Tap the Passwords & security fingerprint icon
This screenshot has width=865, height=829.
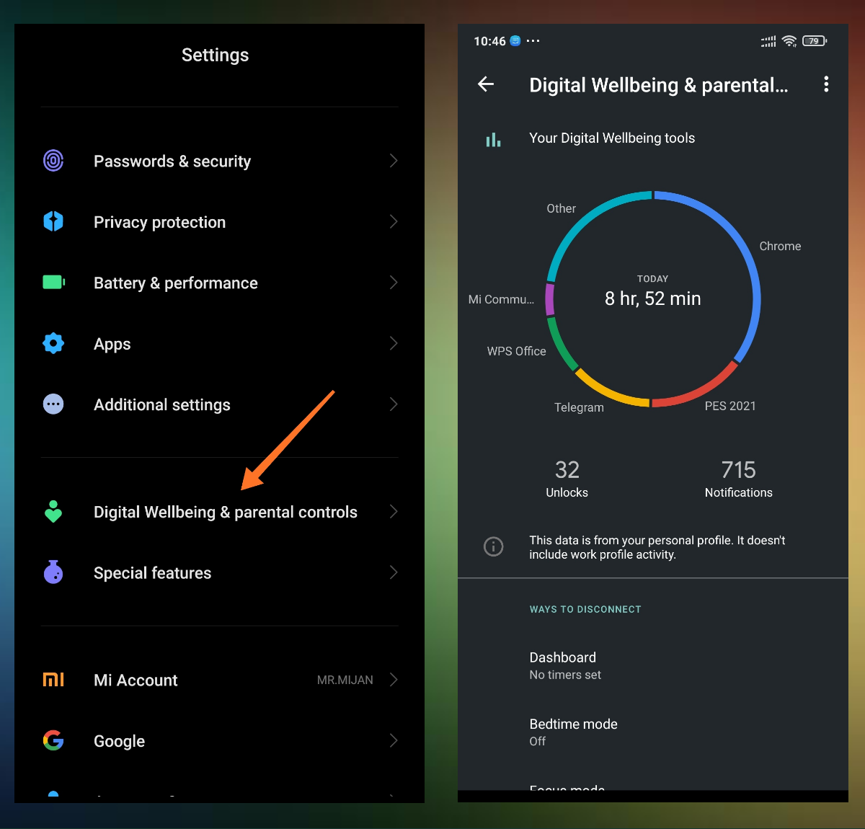53,161
